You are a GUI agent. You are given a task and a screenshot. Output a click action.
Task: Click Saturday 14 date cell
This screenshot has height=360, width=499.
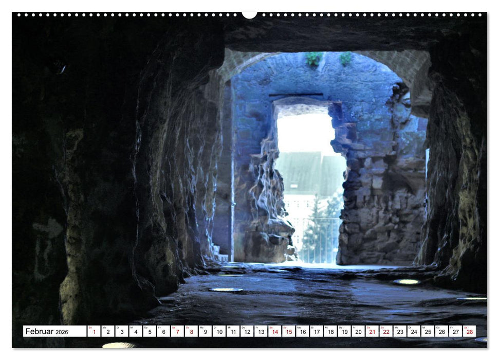click(274, 331)
